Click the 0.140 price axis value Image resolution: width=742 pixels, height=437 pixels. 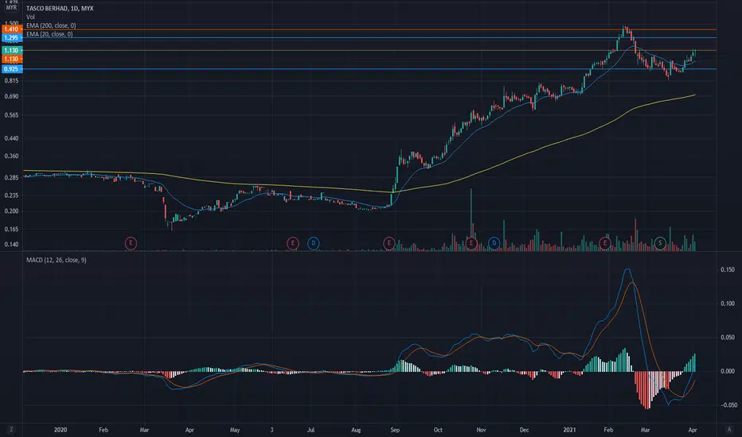coord(11,244)
